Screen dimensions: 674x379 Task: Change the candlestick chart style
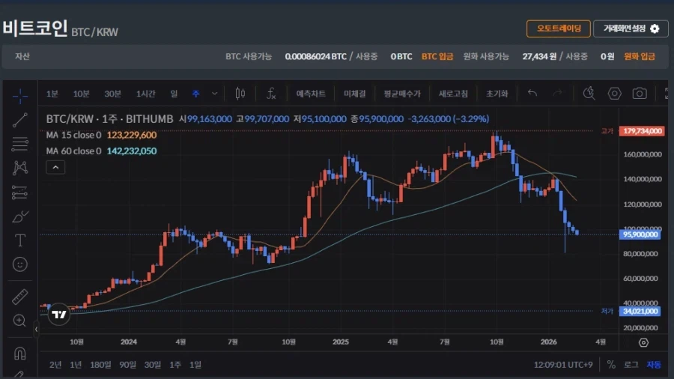pos(240,93)
